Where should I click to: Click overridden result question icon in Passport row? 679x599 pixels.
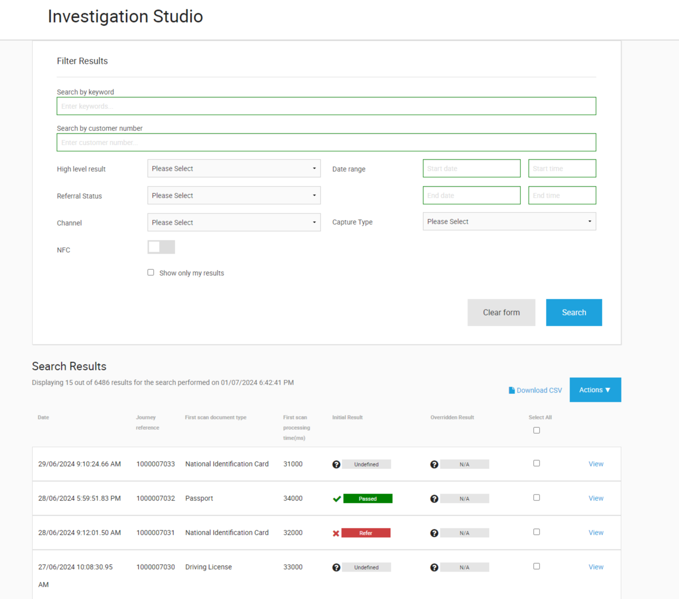click(x=434, y=499)
